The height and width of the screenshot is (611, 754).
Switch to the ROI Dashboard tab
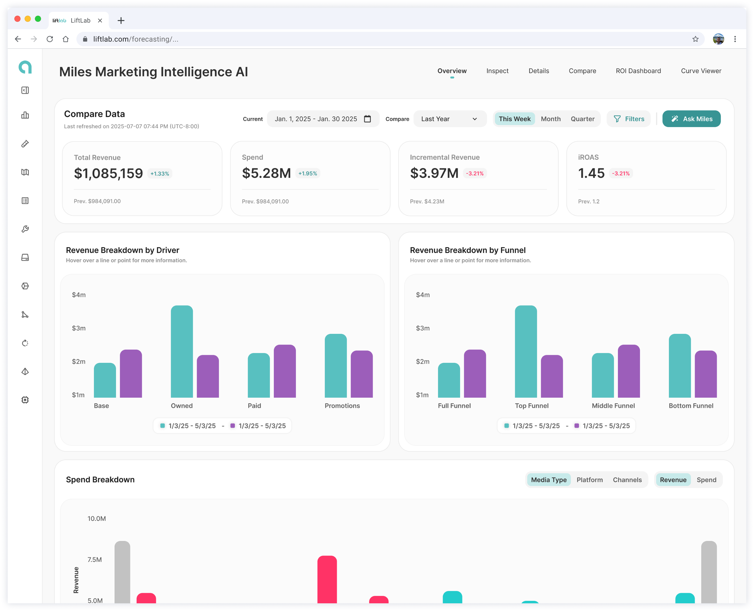[x=638, y=71]
